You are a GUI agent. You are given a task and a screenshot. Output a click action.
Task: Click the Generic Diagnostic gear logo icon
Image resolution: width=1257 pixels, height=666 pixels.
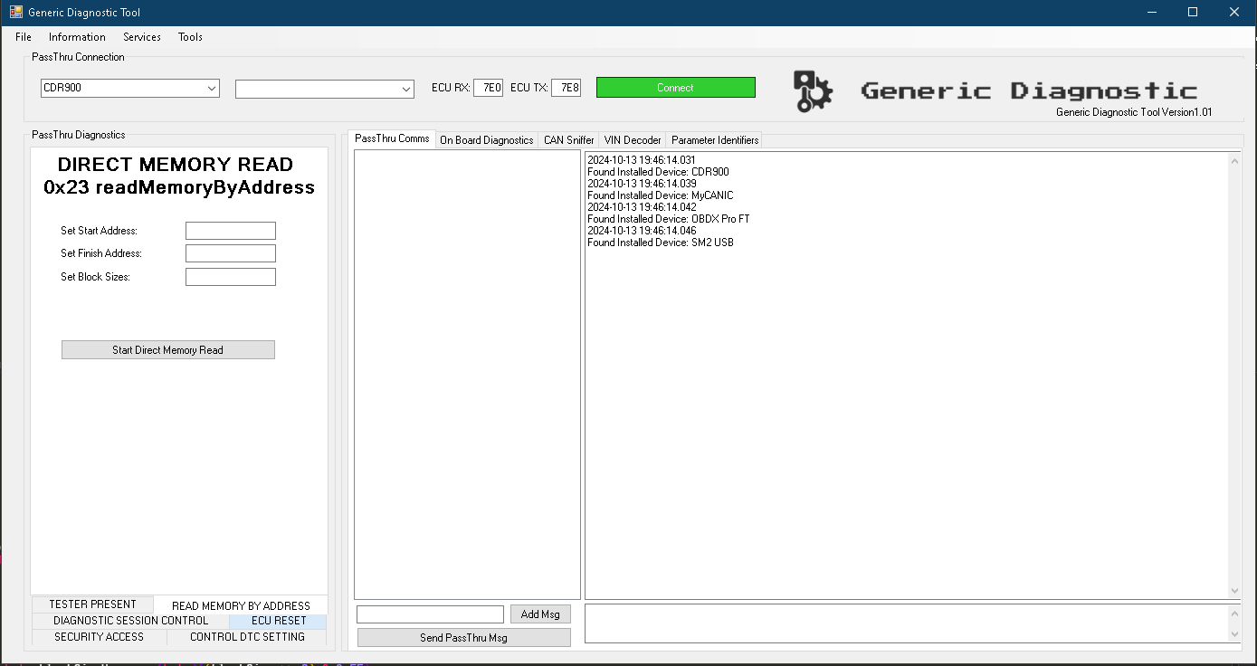812,91
